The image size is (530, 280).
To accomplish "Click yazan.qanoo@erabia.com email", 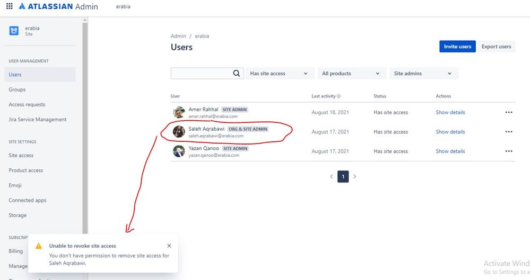I will pyautogui.click(x=214, y=155).
